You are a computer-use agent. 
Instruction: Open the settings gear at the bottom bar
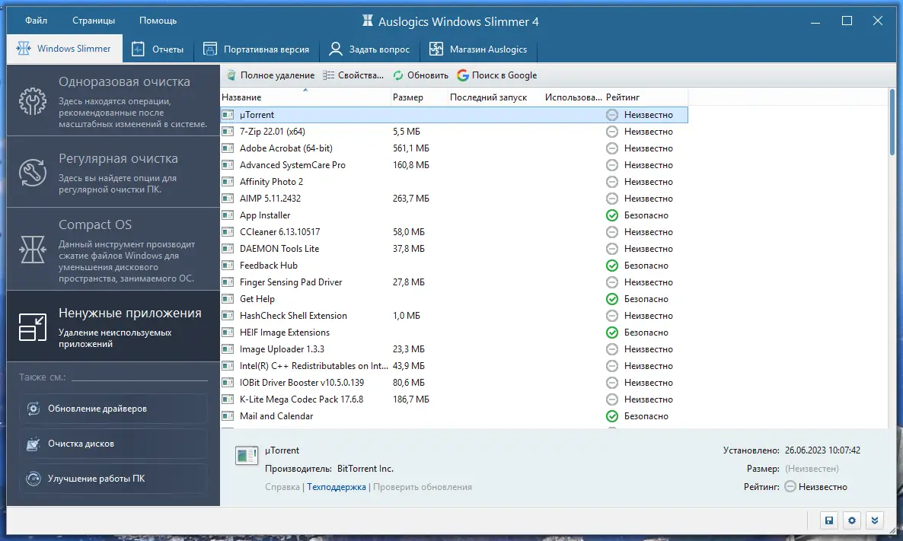pos(851,520)
